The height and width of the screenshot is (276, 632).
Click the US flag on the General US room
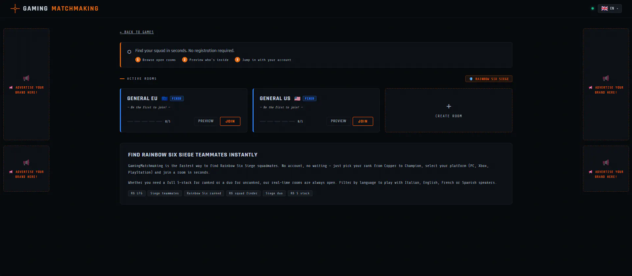297,98
